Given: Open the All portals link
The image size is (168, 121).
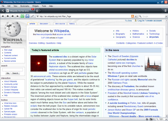Looking at the screenshot, I should coord(154,37).
